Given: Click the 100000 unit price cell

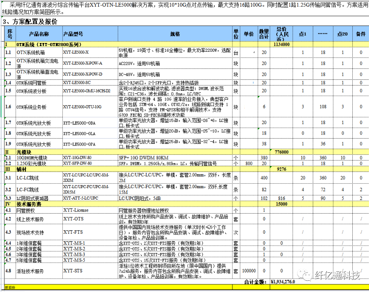Looking at the screenshot, I should pos(249,271).
